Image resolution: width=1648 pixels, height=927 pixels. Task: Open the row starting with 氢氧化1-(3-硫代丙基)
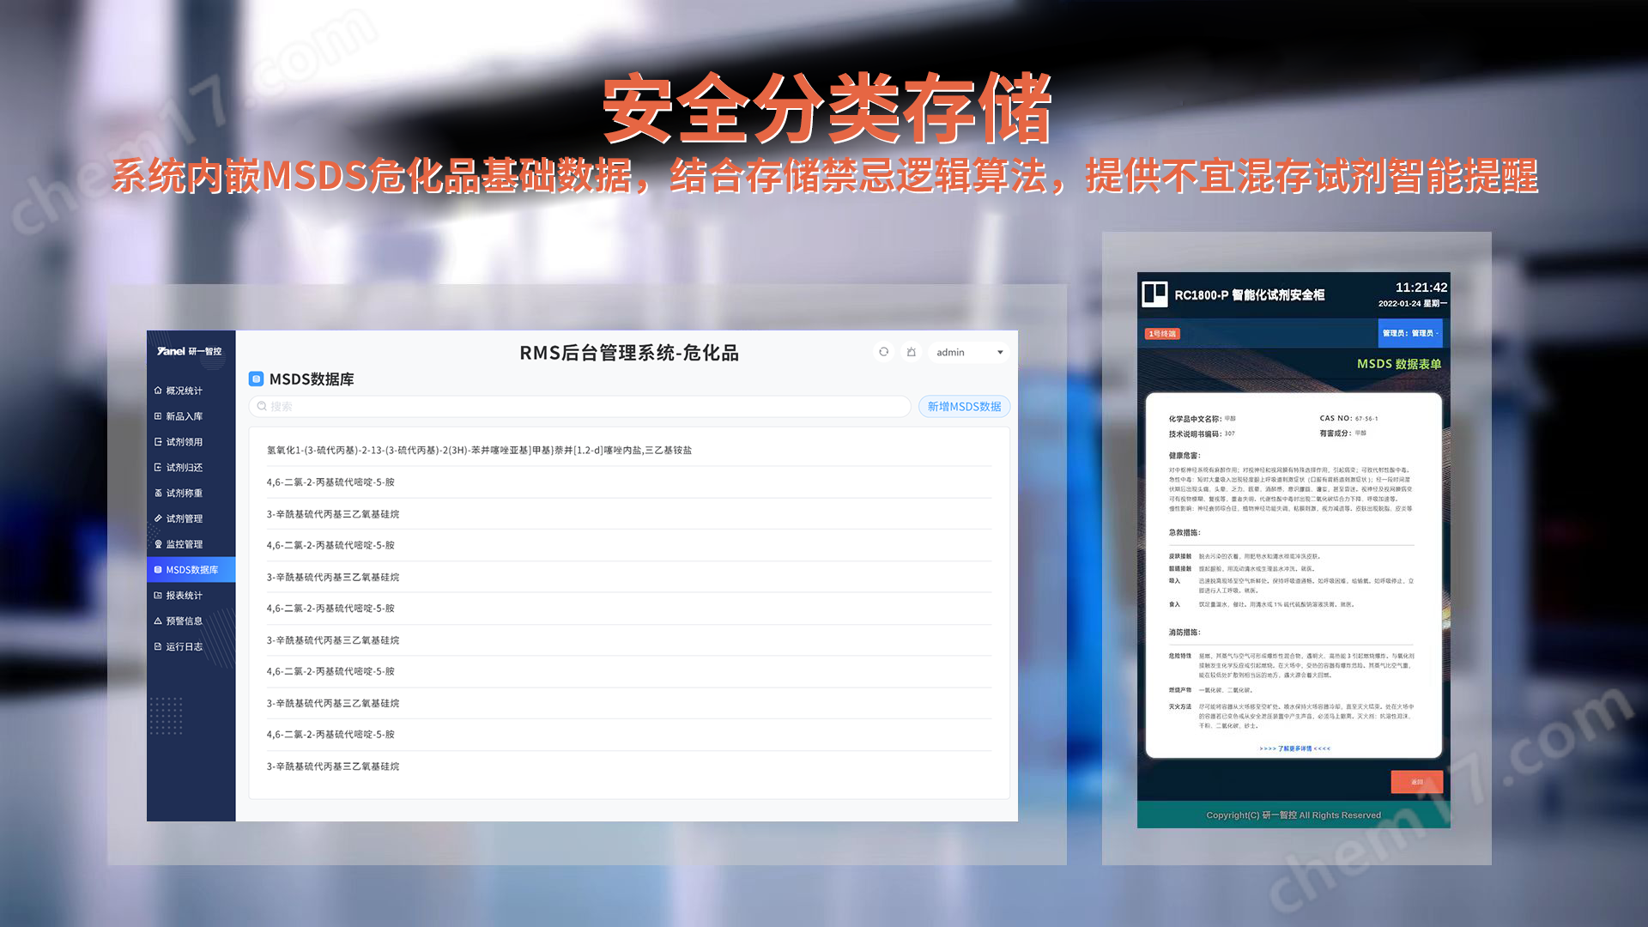pos(628,450)
